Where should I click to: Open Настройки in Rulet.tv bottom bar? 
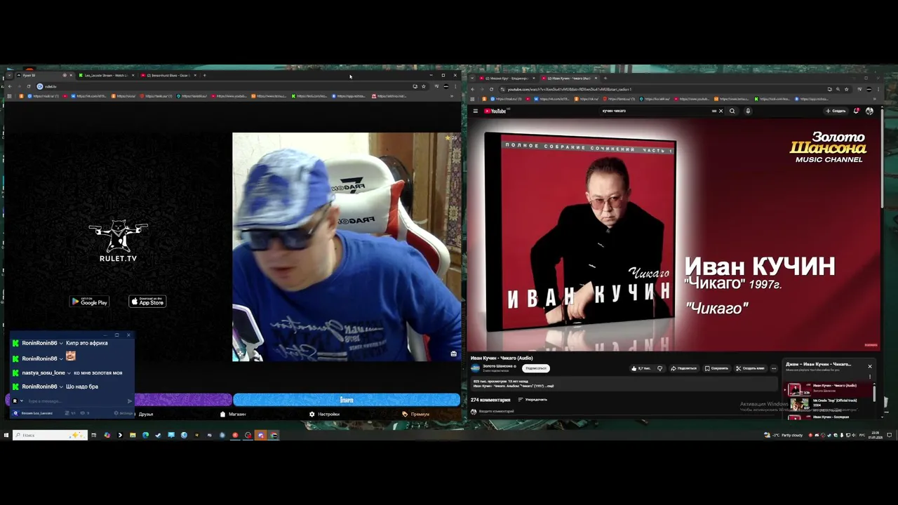(324, 414)
